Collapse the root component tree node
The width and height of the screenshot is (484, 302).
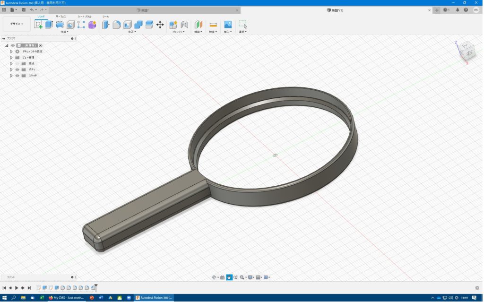(x=7, y=45)
